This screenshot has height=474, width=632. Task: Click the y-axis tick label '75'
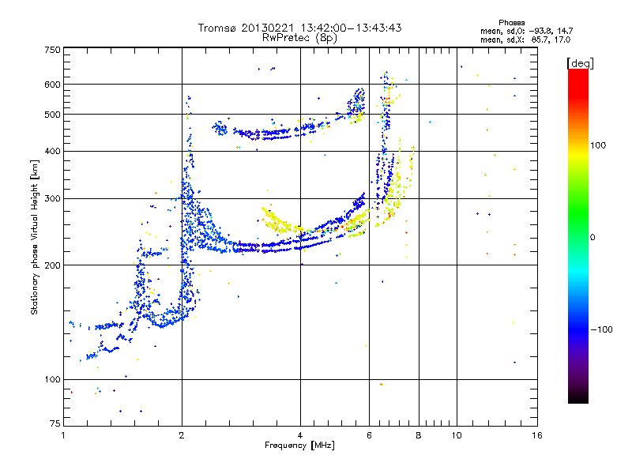point(55,423)
